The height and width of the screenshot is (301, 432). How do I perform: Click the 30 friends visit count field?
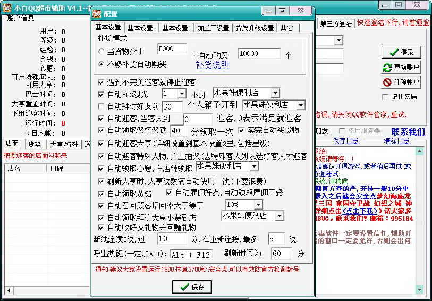(172, 107)
